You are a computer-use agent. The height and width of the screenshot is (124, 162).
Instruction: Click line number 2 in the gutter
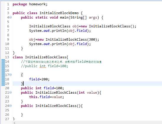tap(8, 9)
